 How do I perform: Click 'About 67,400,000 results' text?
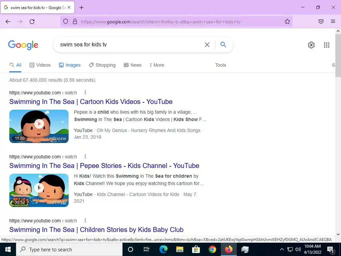point(52,80)
